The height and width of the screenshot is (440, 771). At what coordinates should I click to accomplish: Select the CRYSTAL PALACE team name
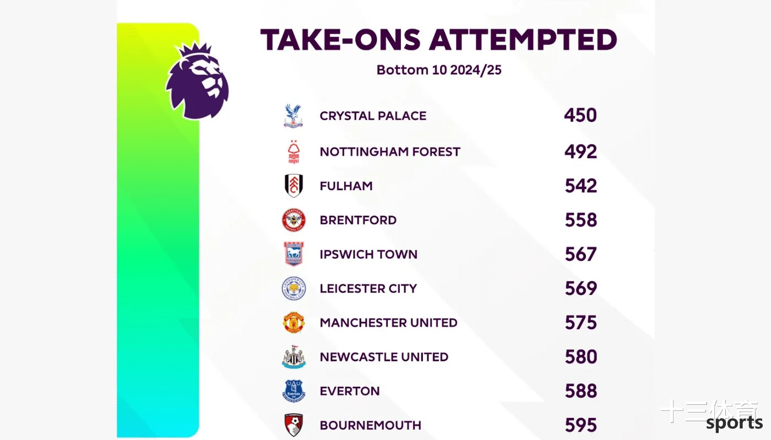pos(373,116)
